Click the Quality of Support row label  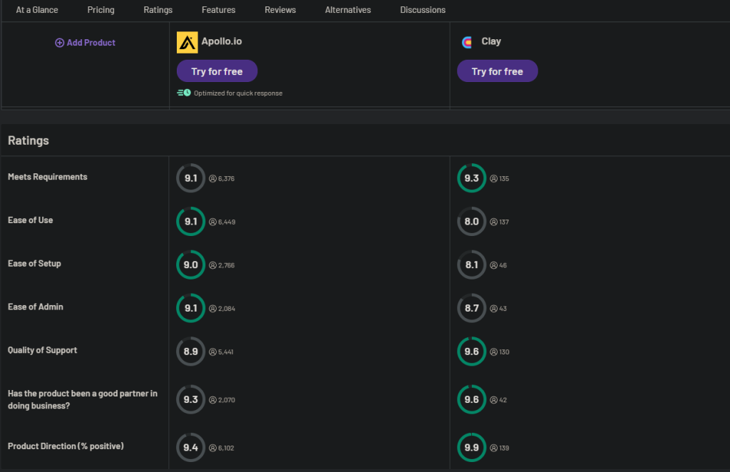[x=42, y=350]
